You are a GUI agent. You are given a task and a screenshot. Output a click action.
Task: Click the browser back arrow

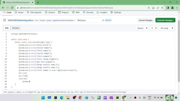tap(3, 8)
